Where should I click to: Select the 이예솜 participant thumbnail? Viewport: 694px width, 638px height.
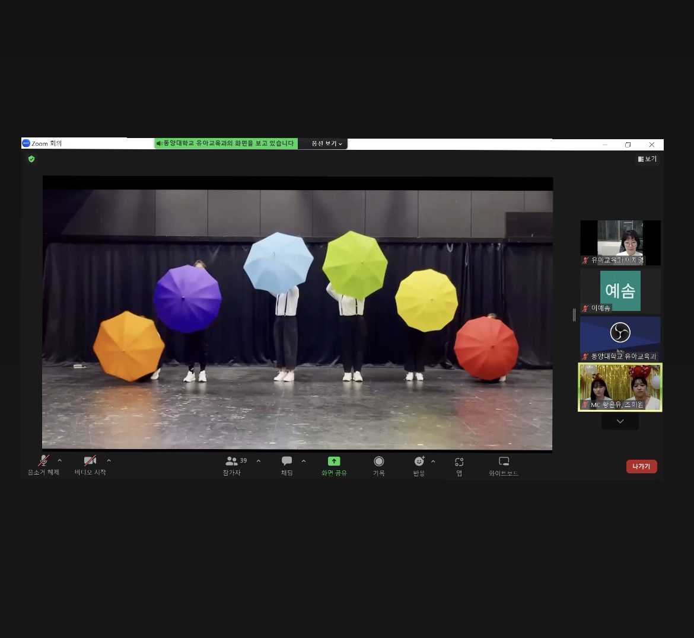[x=620, y=291]
